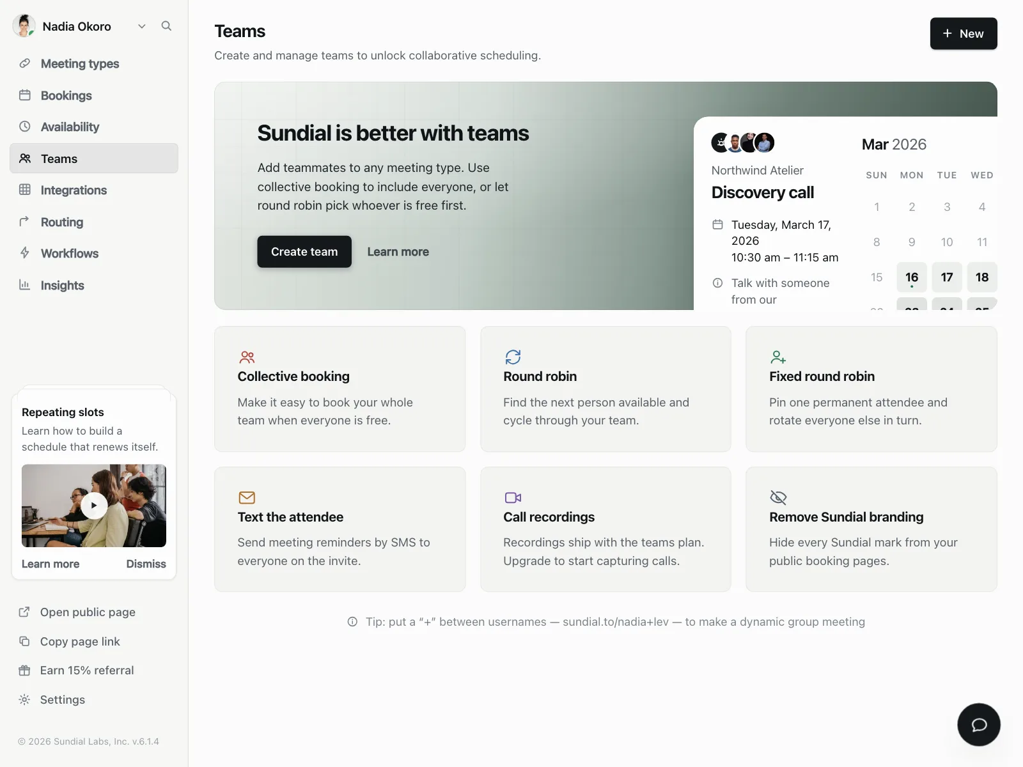Open Settings with the gear icon

pyautogui.click(x=62, y=699)
